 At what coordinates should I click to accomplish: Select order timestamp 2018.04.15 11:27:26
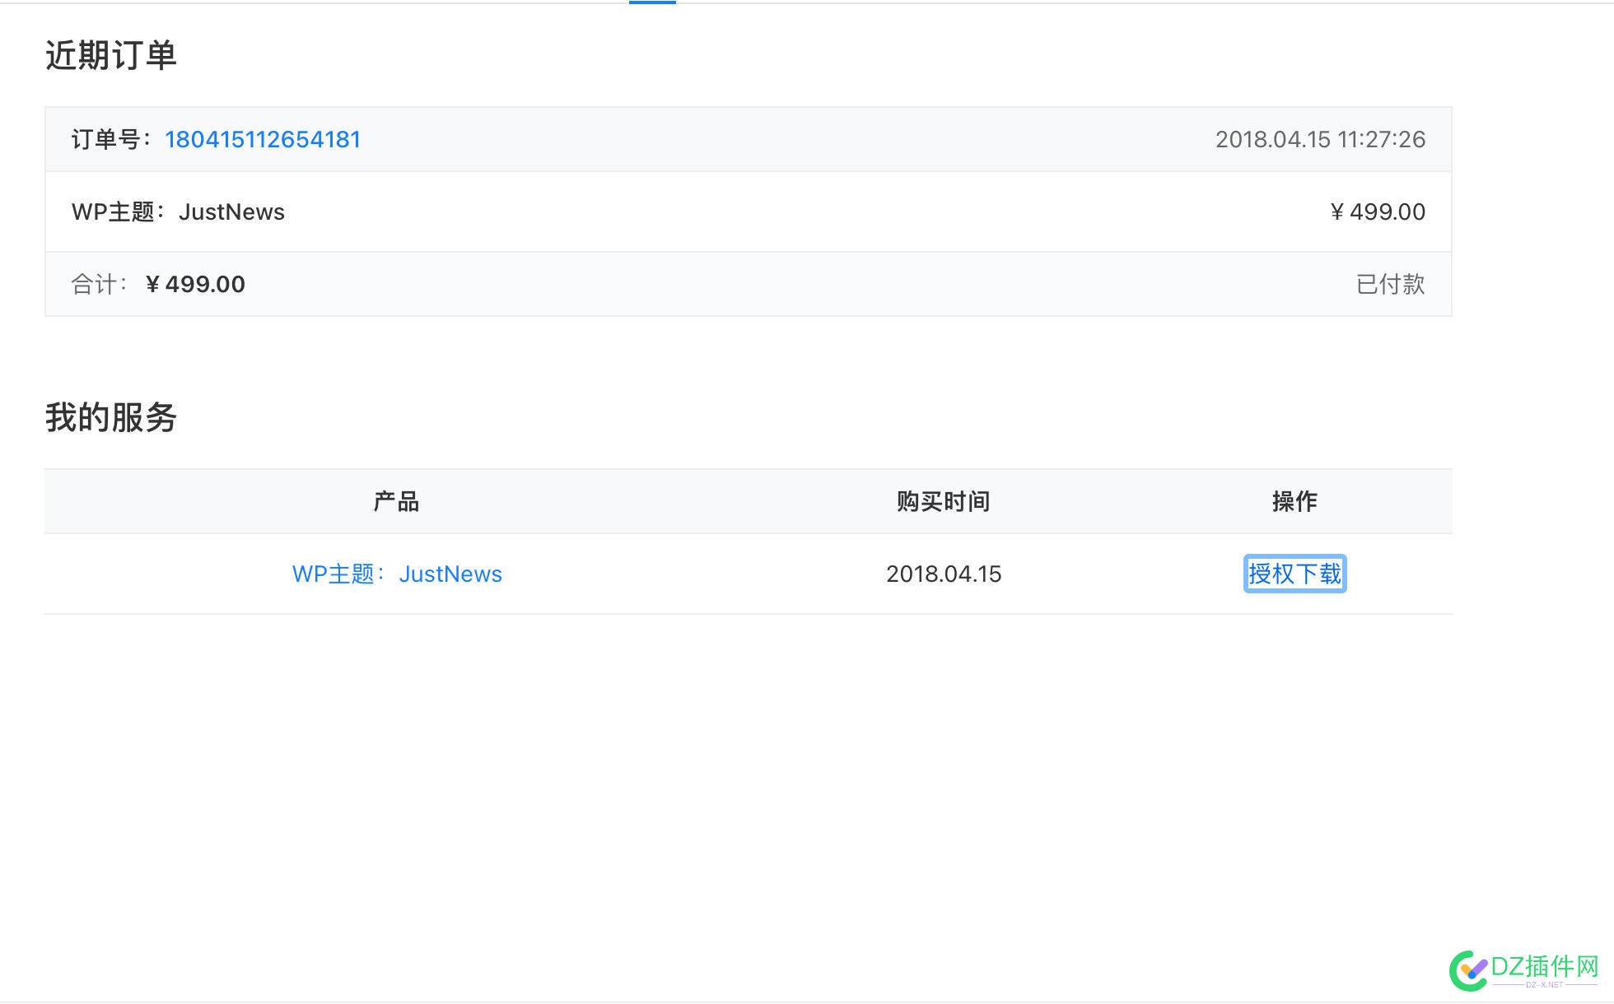coord(1320,139)
